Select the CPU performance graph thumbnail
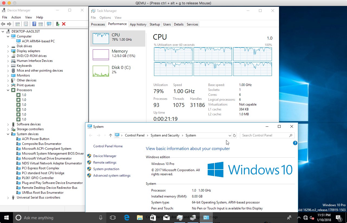 click(x=101, y=39)
